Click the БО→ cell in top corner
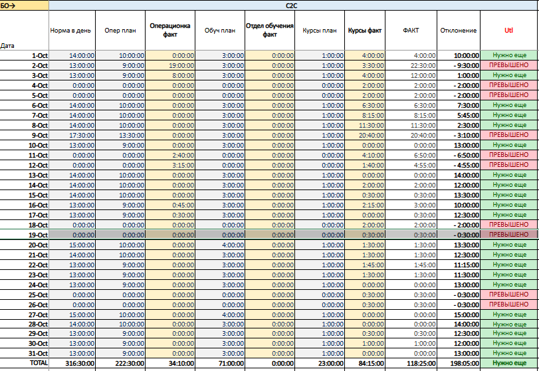This screenshot has width=539, height=371. coord(25,5)
